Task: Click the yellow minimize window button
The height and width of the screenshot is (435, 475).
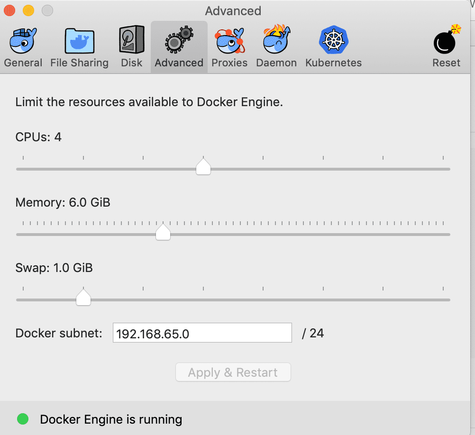Action: pos(28,10)
